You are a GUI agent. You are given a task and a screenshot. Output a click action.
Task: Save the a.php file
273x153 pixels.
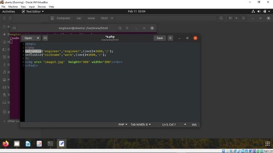(x=160, y=38)
